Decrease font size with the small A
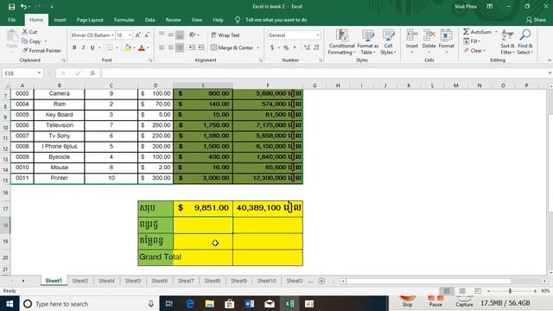Viewport: 553px width, 311px height. 147,35
